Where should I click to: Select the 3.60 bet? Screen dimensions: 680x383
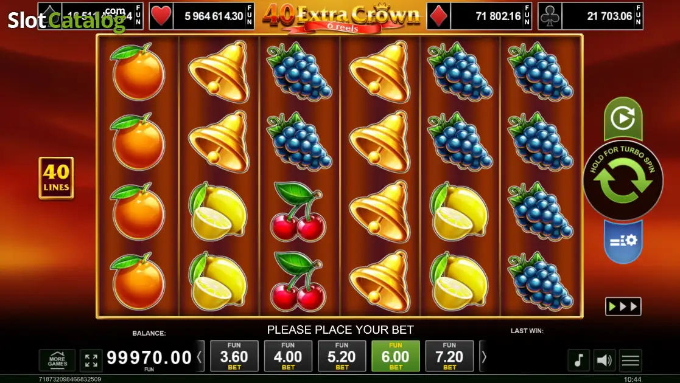click(x=234, y=356)
